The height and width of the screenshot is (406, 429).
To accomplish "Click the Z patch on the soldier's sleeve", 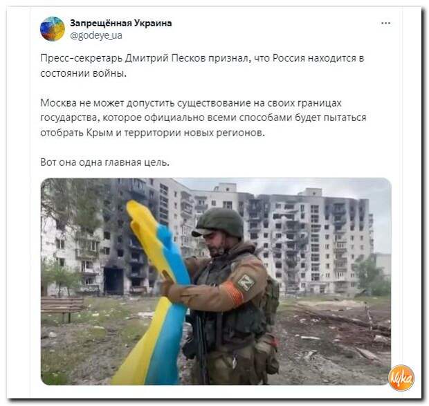I will coord(246,282).
